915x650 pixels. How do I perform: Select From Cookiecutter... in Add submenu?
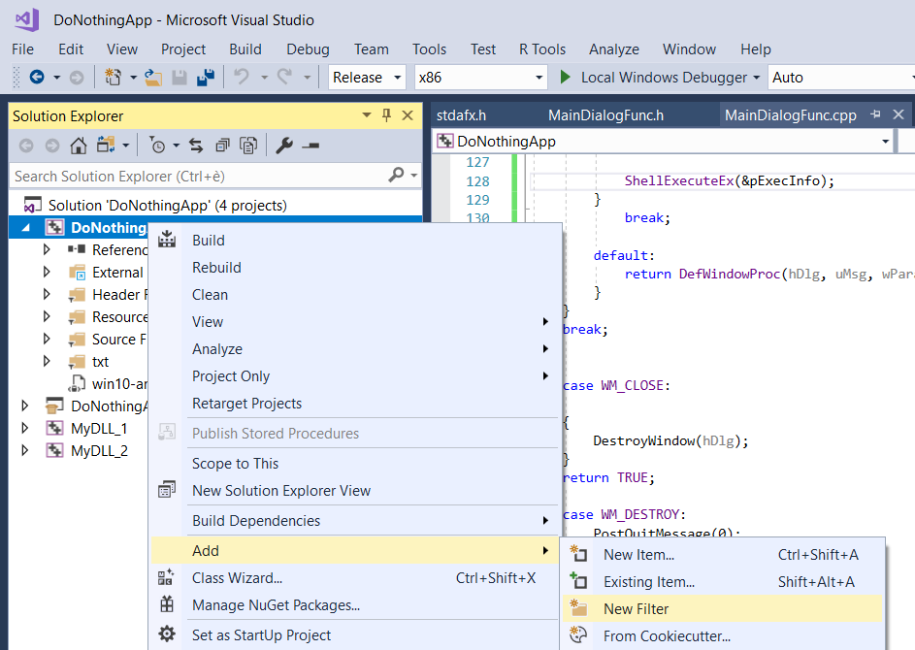point(723,636)
